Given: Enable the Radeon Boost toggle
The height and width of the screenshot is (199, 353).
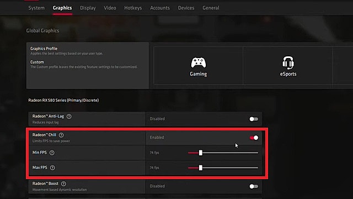Looking at the screenshot, I should [254, 186].
